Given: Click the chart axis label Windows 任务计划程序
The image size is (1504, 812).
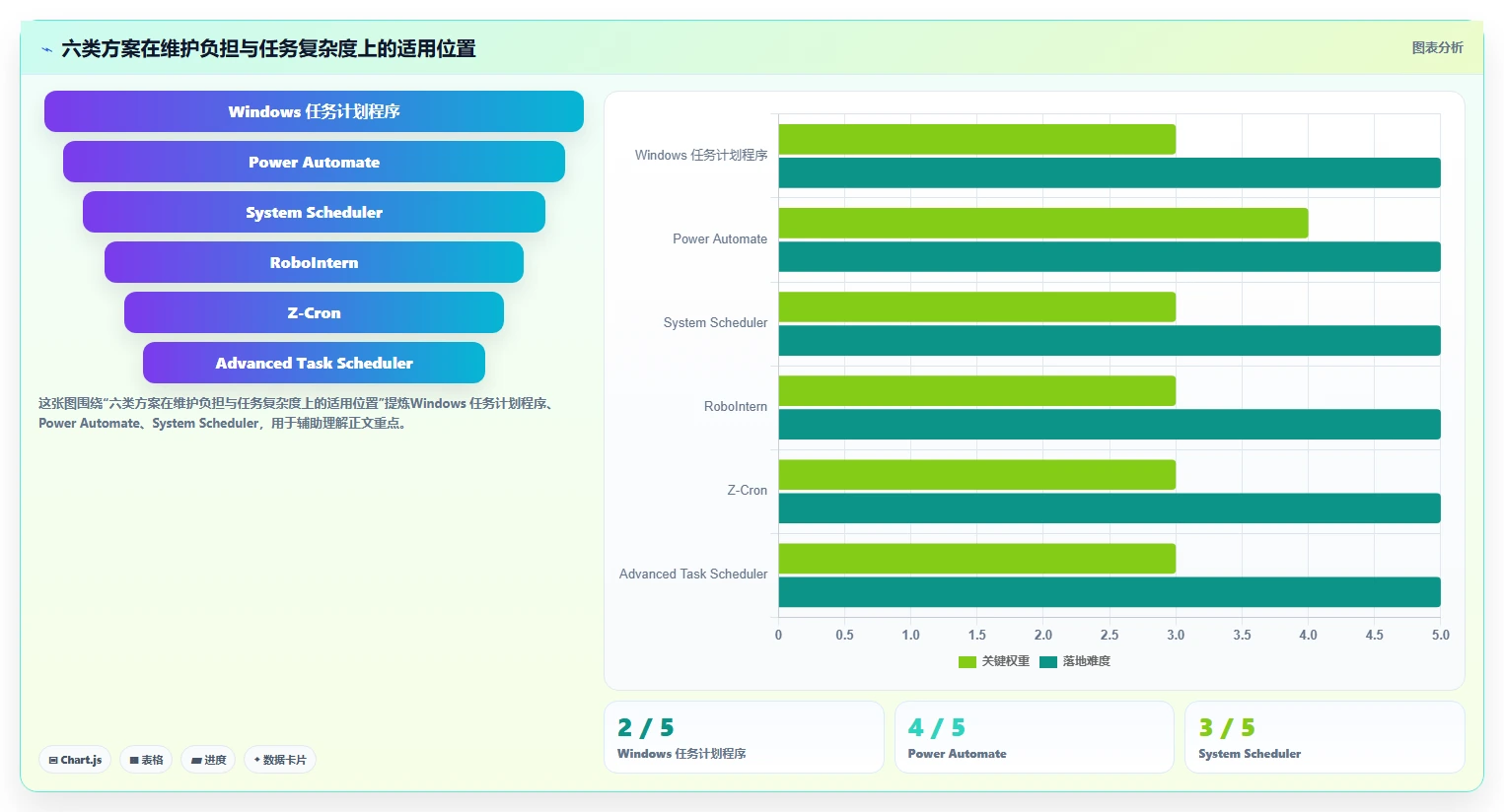Looking at the screenshot, I should click(x=701, y=155).
